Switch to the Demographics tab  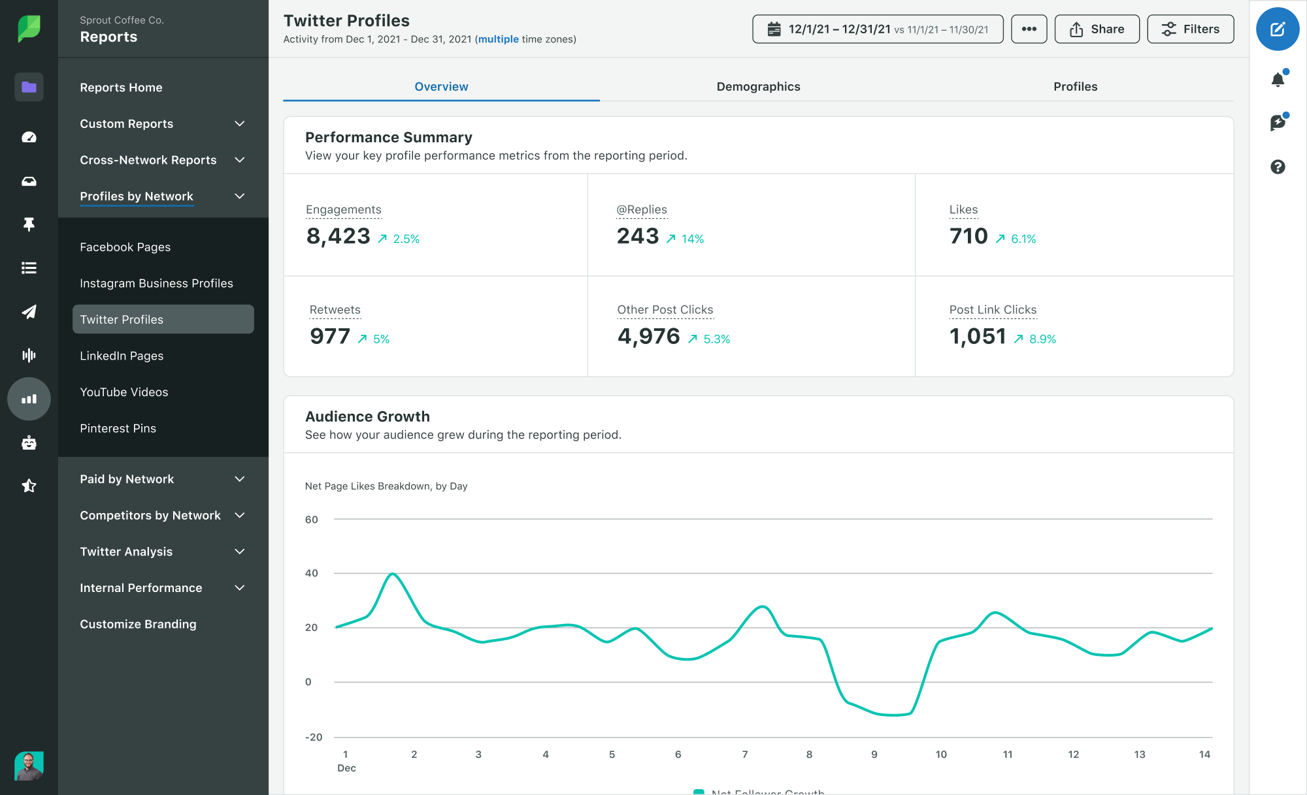(x=759, y=86)
